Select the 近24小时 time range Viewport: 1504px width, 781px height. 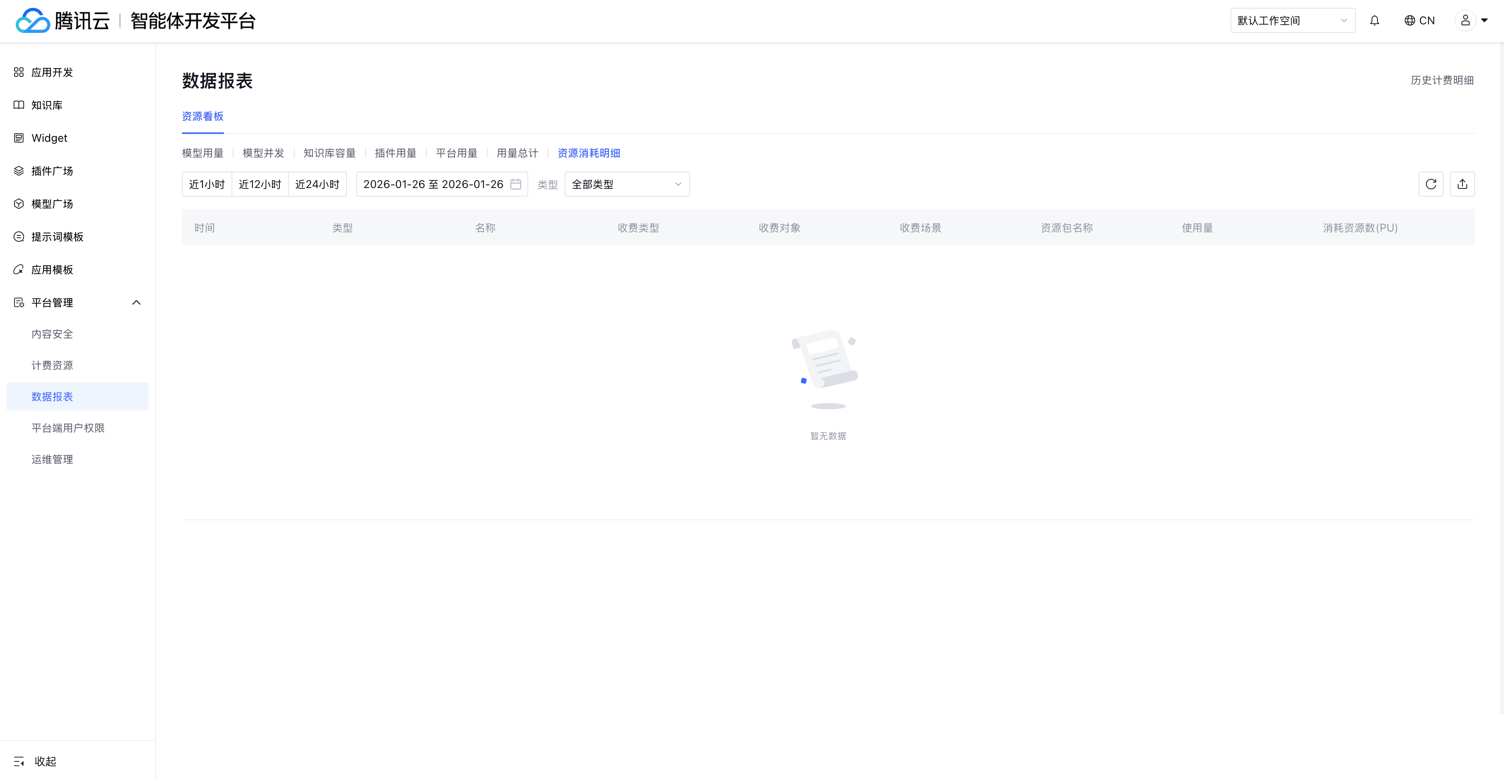click(317, 184)
